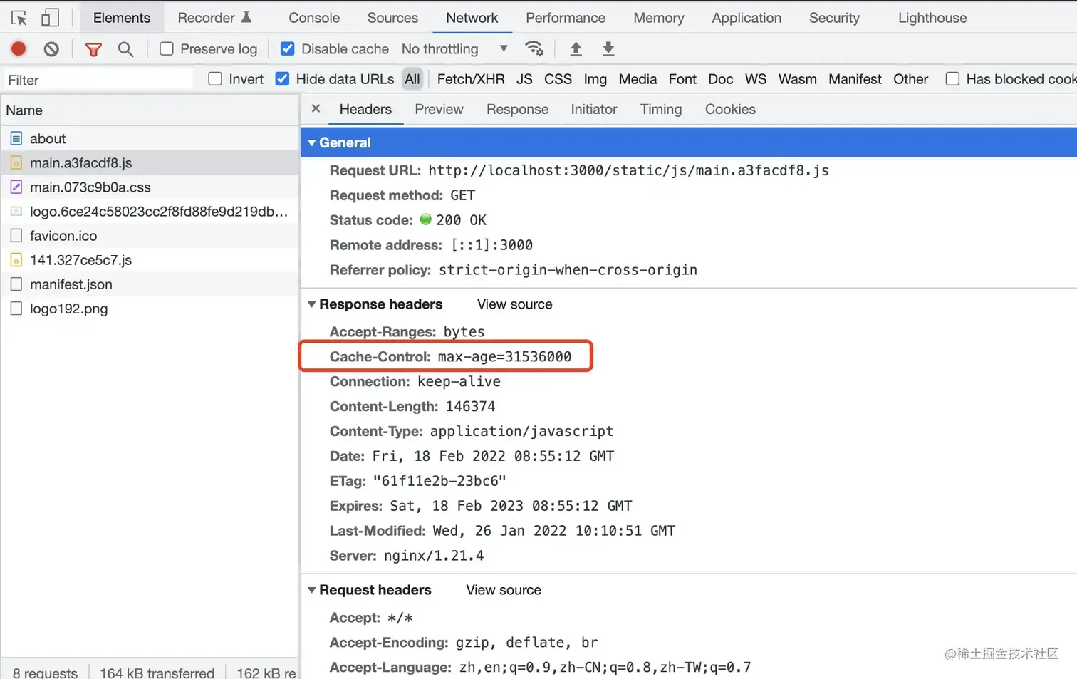
Task: Switch to the Console tab
Action: click(314, 18)
